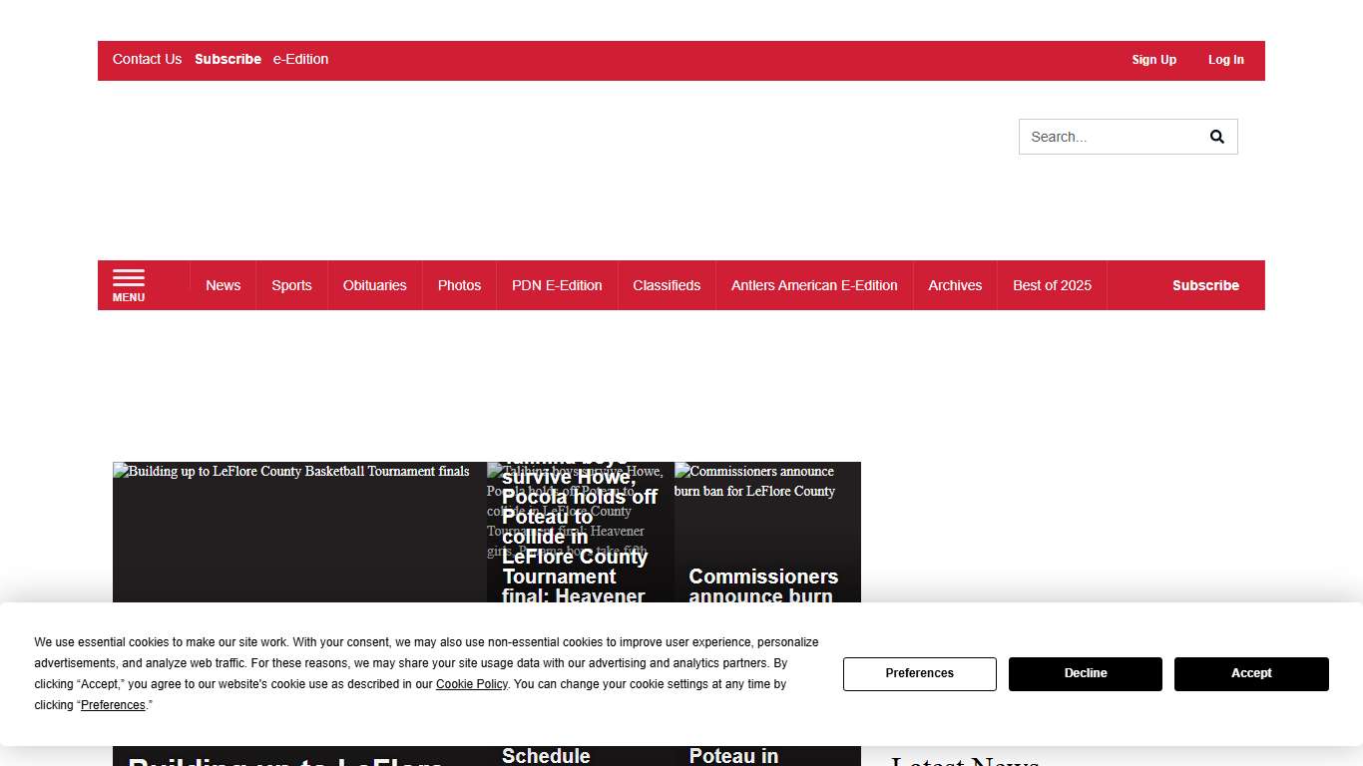Accept all cookies
Viewport: 1363px width, 766px height.
pyautogui.click(x=1251, y=674)
